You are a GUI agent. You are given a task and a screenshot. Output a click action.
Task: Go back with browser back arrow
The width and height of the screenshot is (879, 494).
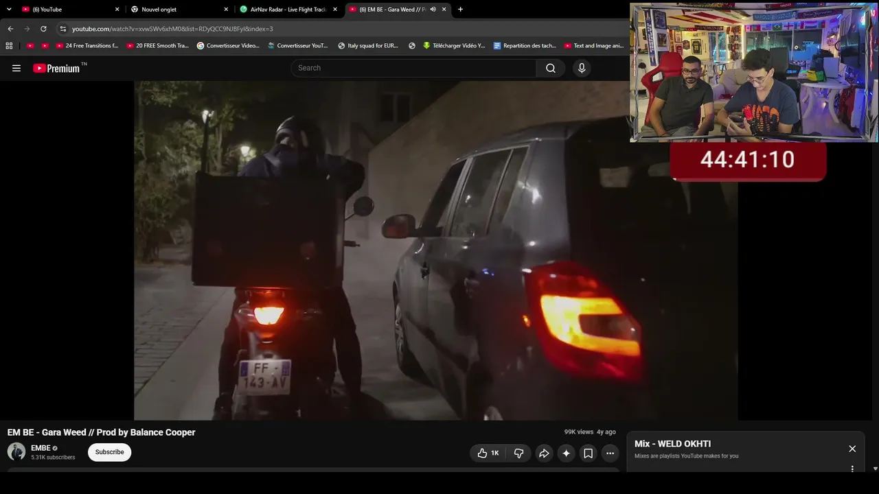(10, 29)
